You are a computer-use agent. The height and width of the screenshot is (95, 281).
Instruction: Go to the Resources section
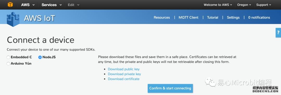(x=162, y=17)
